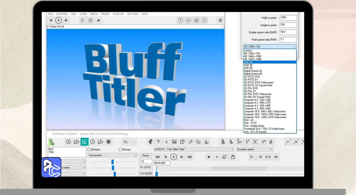Jump to the last keyframe
The height and width of the screenshot is (195, 356).
pos(190,157)
